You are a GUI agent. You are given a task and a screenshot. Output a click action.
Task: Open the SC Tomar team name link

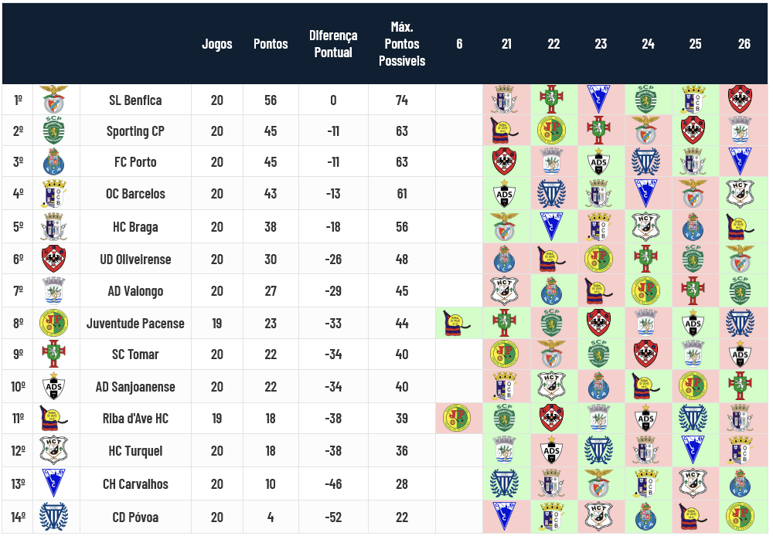click(x=135, y=355)
